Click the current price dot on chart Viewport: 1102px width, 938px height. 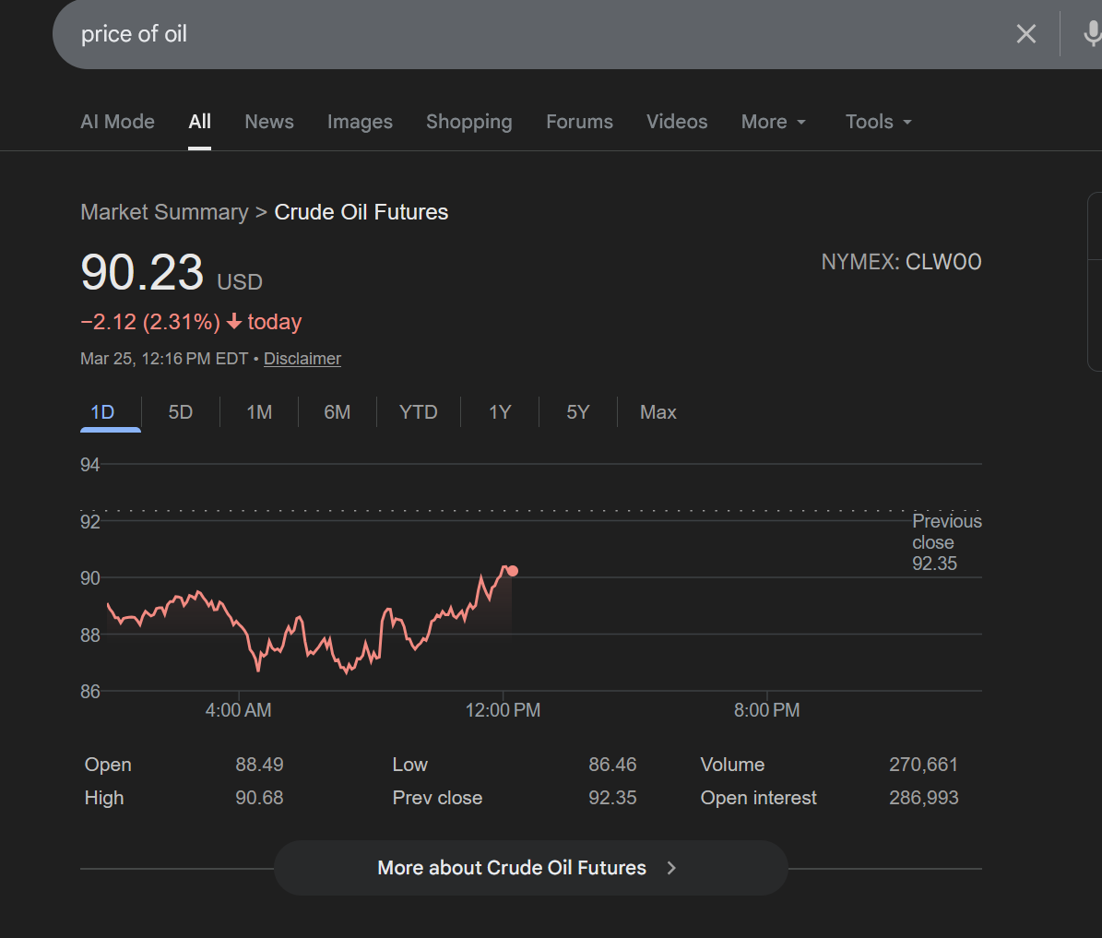(513, 571)
